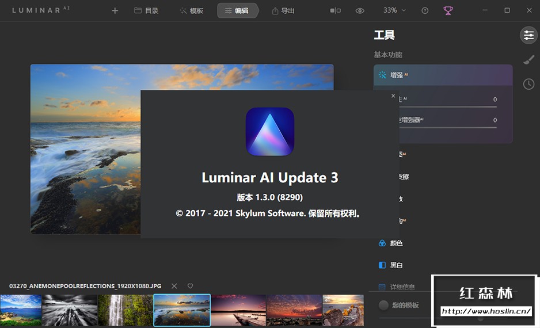The height and width of the screenshot is (328, 540).
Task: Click the 基本功能 section label
Action: click(x=388, y=55)
